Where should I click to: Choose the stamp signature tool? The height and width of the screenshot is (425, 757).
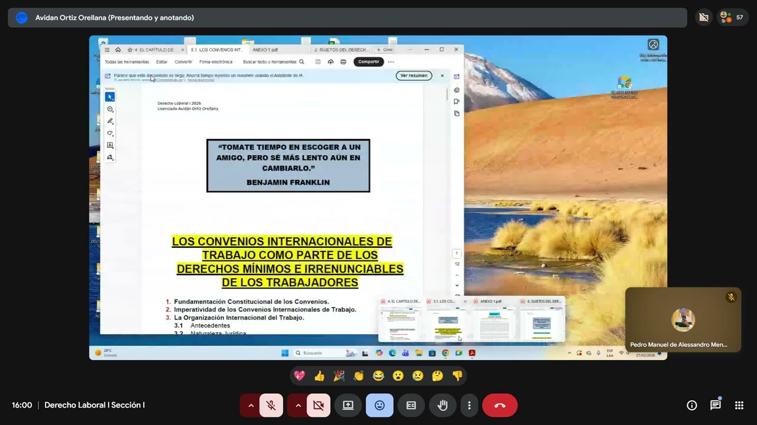(x=110, y=158)
